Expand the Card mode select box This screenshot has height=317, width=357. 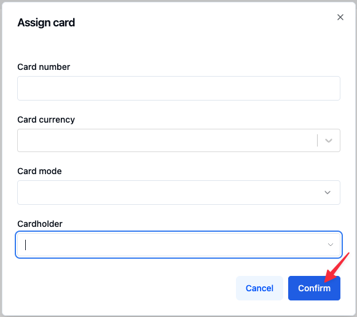179,193
